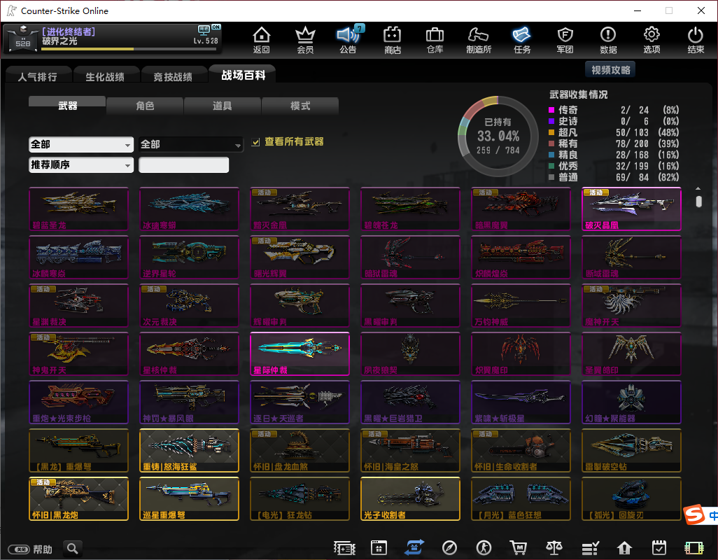Screen dimensions: 718x560
Task: Click the 公告 announcements speaker icon
Action: click(347, 40)
